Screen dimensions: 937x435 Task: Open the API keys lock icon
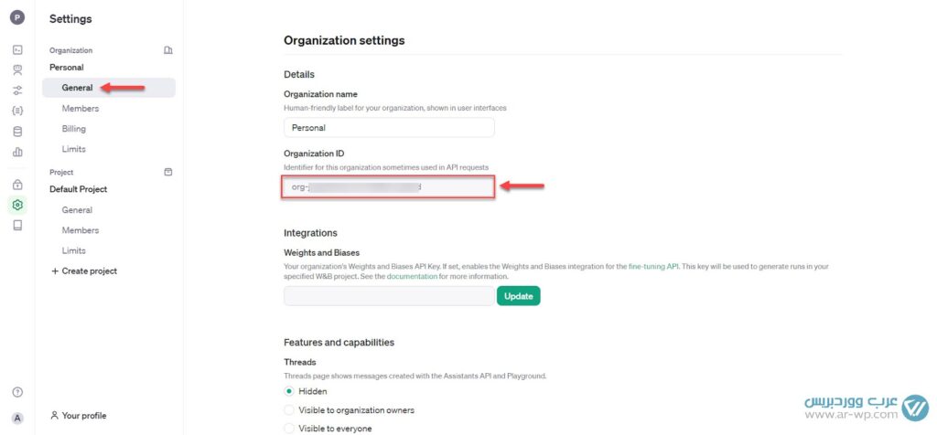17,185
